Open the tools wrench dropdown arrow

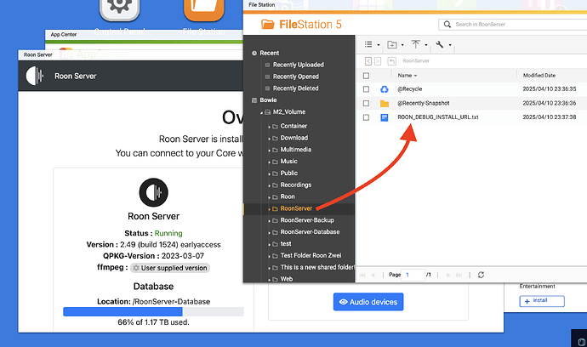(x=450, y=45)
